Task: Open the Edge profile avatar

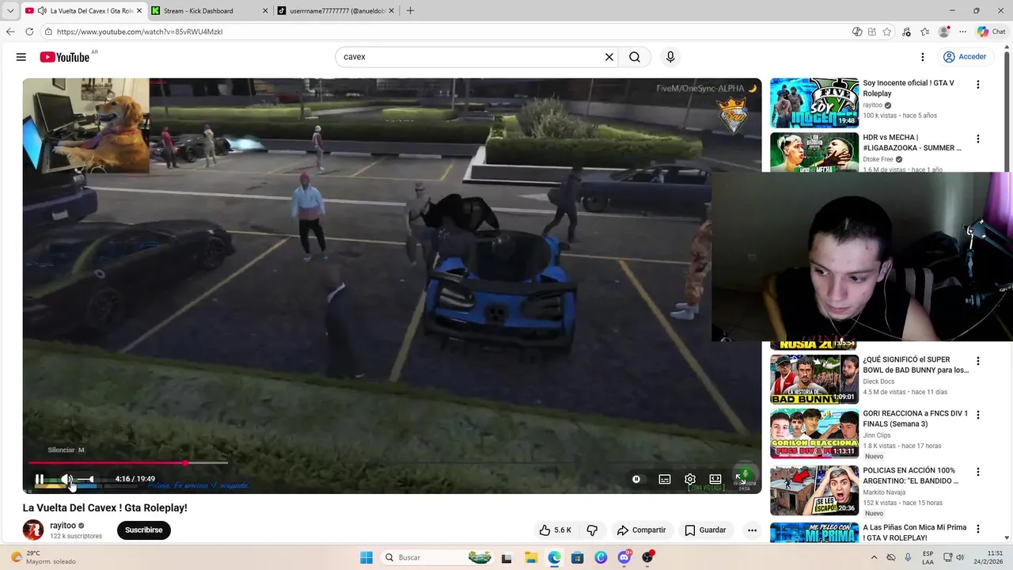Action: click(x=943, y=32)
